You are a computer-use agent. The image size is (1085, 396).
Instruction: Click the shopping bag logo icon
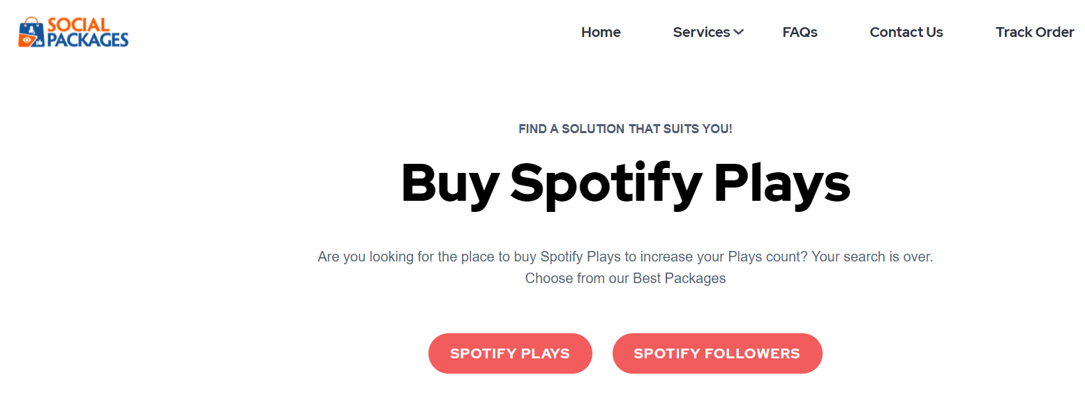click(x=31, y=32)
